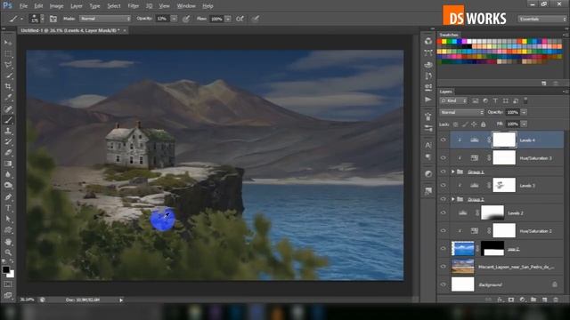Open brush Opacity slider dropdown arrow
The image size is (570, 320).
pos(175,19)
